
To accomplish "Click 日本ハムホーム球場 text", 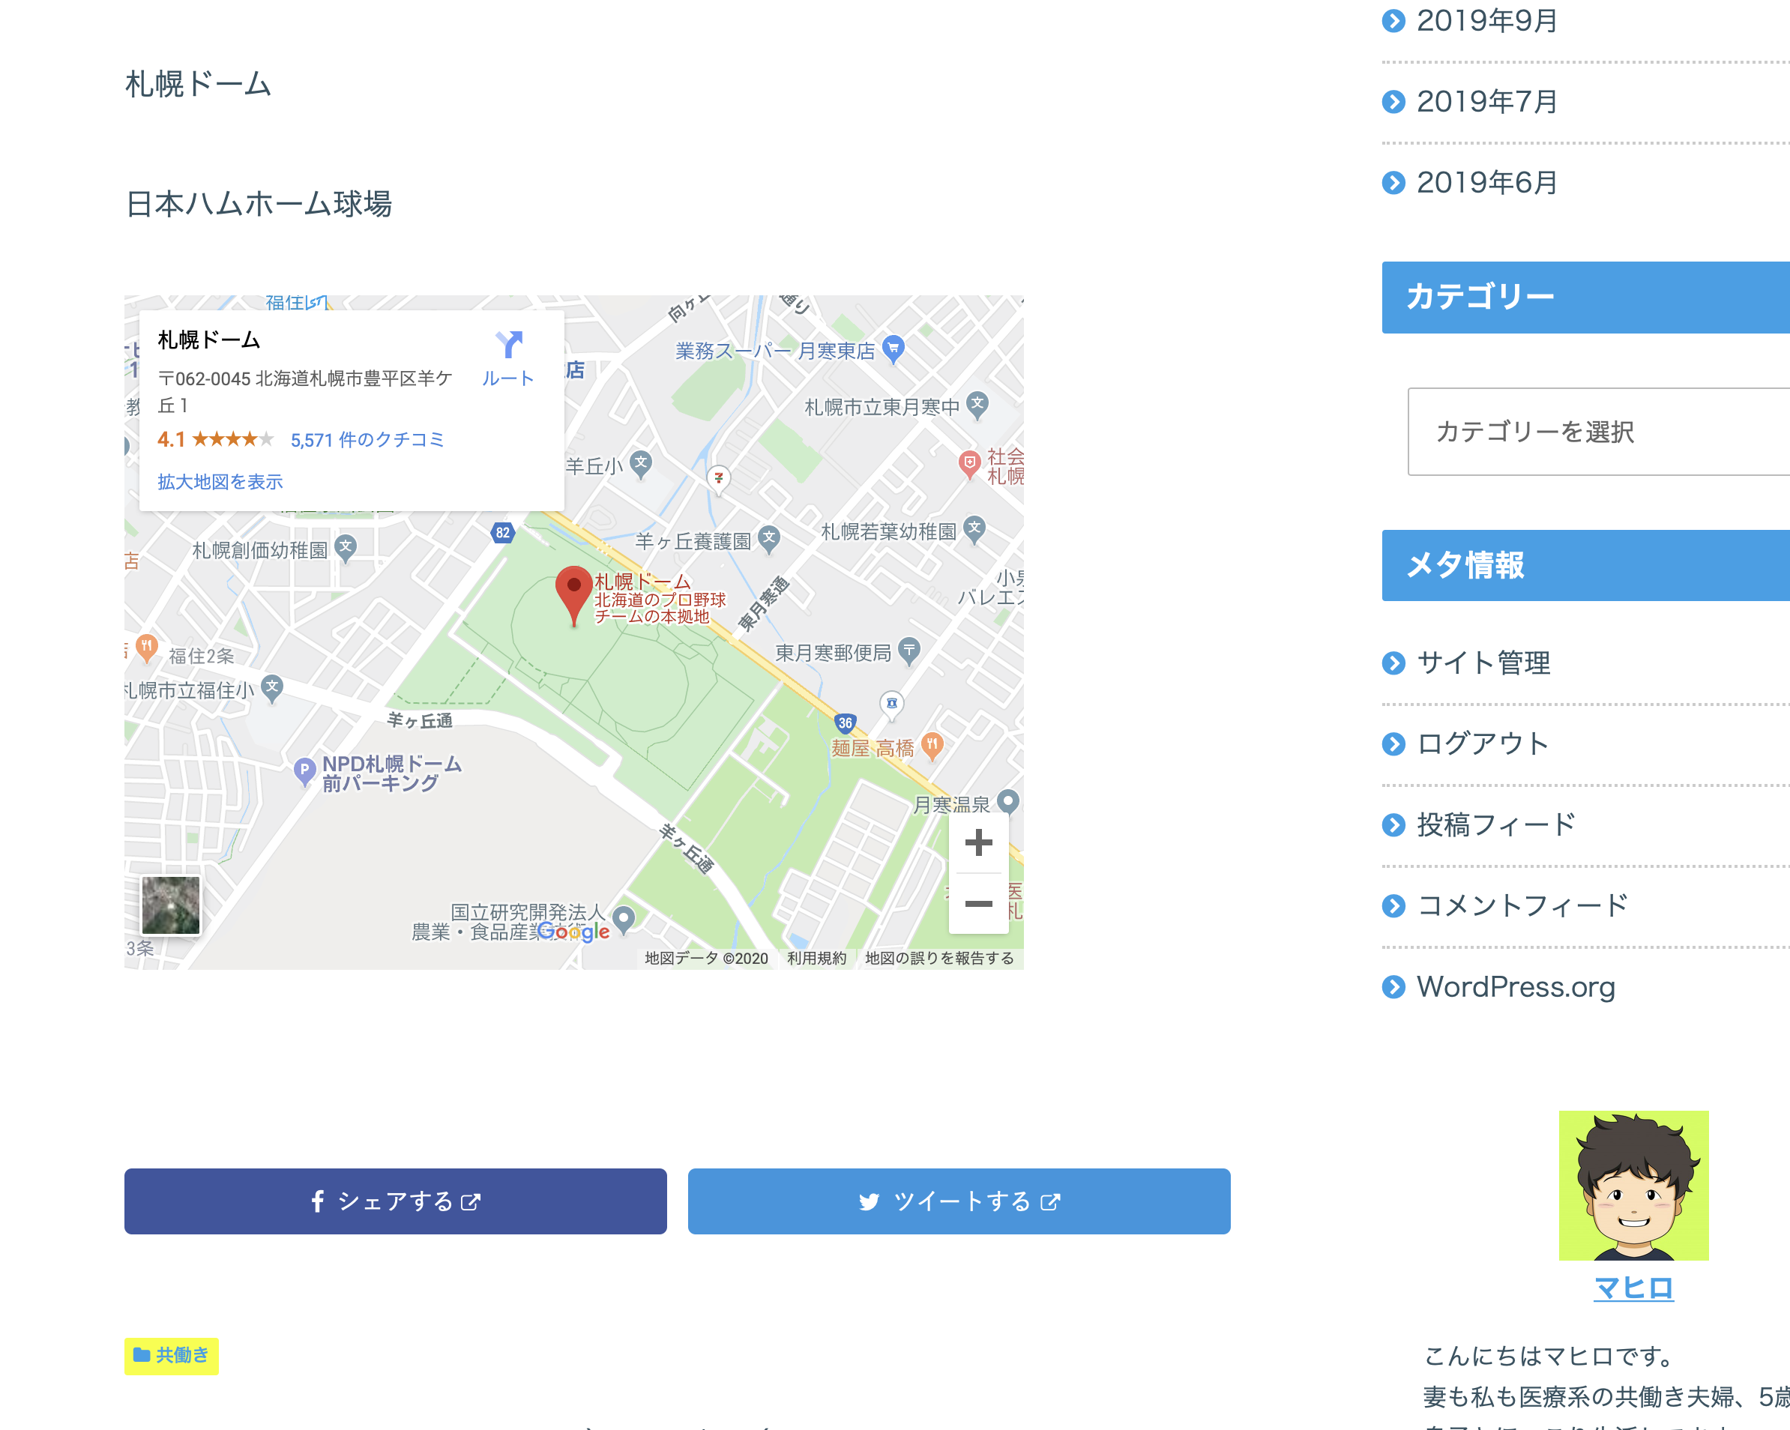I will (x=258, y=203).
